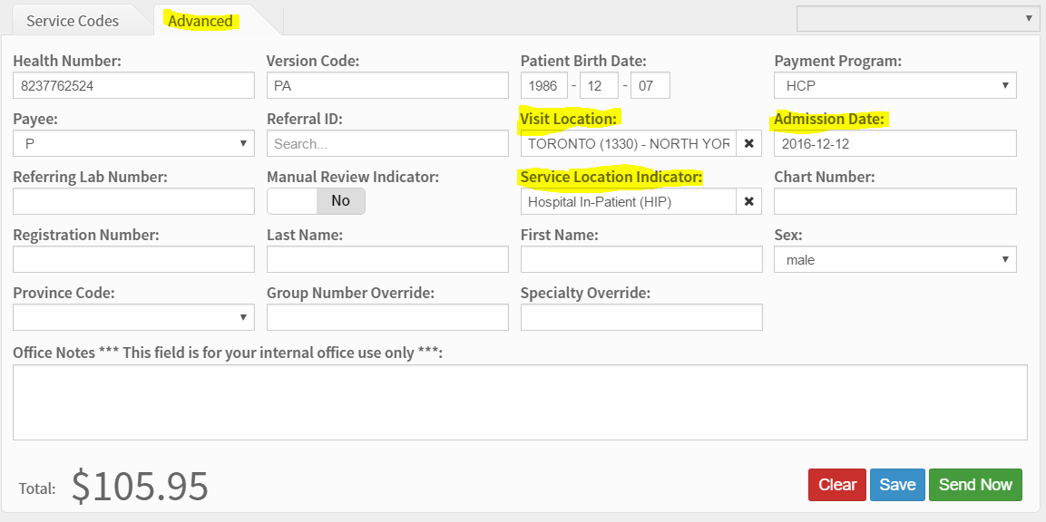Open the Payment Program dropdown
The image size is (1046, 522).
click(x=894, y=85)
